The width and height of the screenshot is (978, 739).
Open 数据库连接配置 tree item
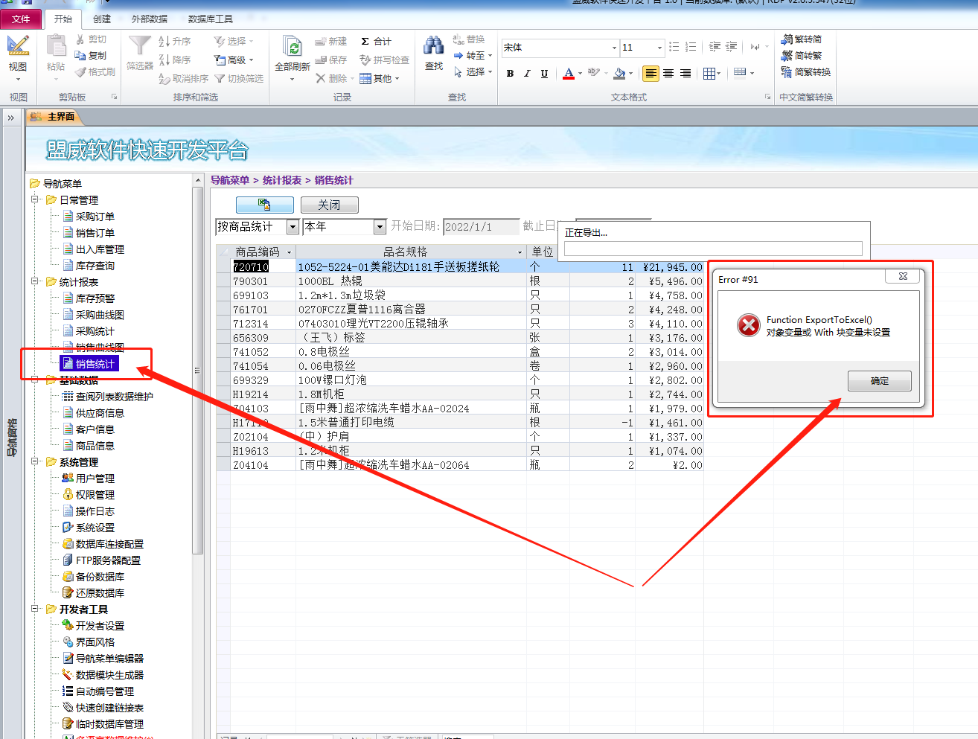point(109,544)
